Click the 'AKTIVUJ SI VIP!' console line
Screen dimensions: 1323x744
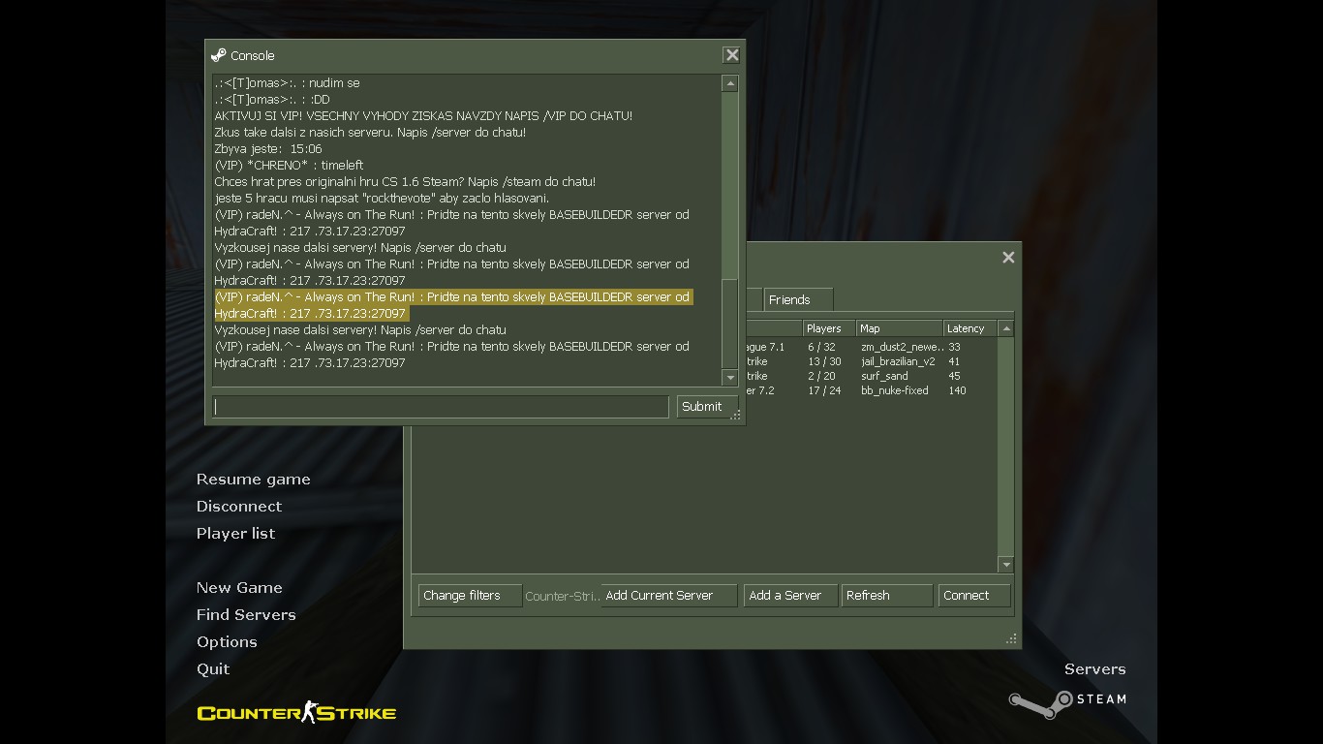point(423,116)
